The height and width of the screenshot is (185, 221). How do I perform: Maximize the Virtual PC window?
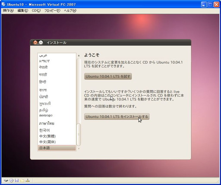[x=210, y=4]
